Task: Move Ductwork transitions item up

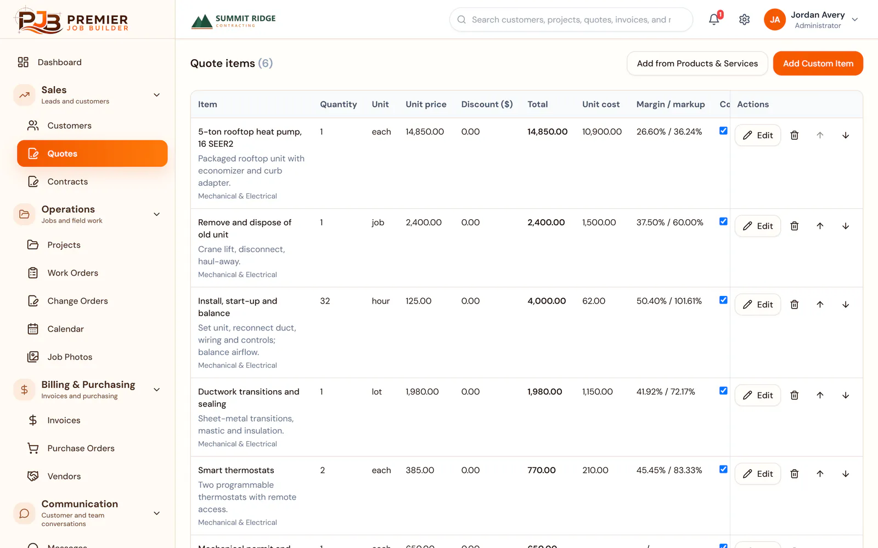Action: pyautogui.click(x=820, y=395)
